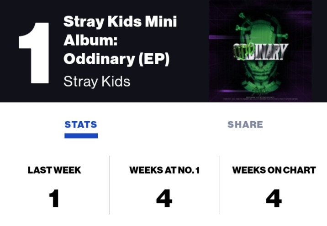Image resolution: width=327 pixels, height=226 pixels.
Task: Click the ODDINARY logo text on cover
Action: click(260, 51)
